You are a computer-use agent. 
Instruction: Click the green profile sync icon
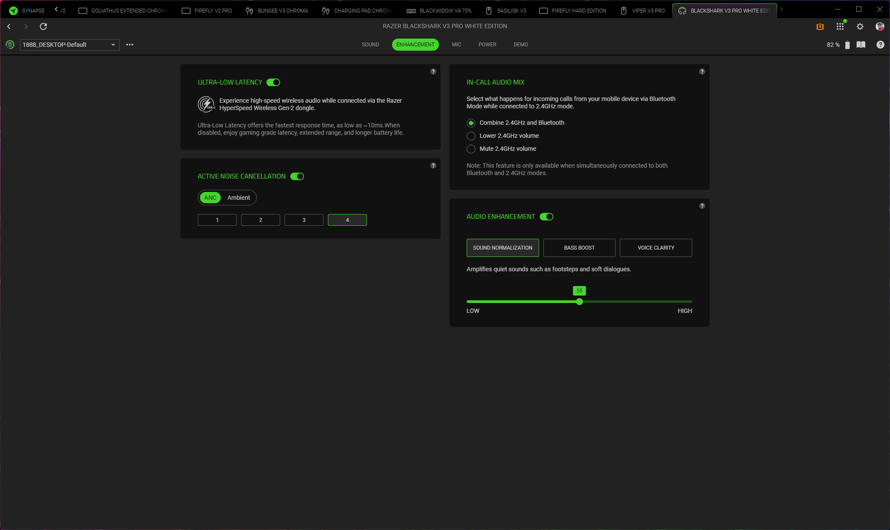point(10,45)
